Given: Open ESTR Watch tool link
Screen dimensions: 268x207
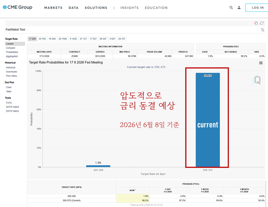Looking at the screenshot, I should (x=13, y=111).
